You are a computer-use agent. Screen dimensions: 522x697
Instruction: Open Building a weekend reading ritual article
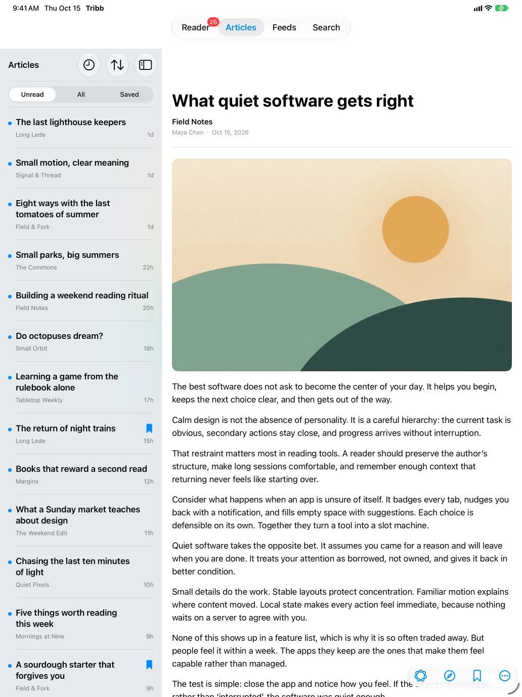pyautogui.click(x=81, y=301)
